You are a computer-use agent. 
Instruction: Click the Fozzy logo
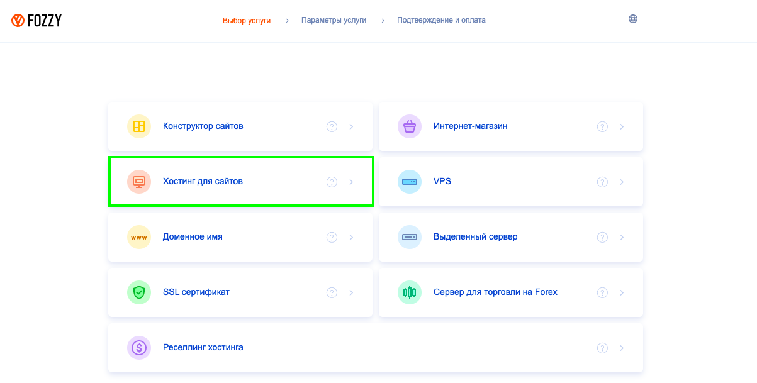(36, 21)
